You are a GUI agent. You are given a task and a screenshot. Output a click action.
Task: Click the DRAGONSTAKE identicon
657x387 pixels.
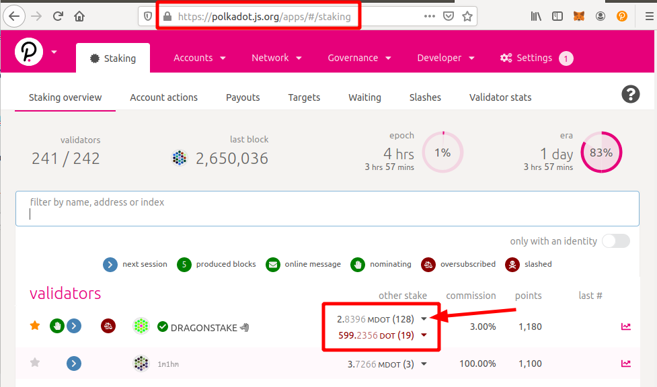tap(141, 325)
